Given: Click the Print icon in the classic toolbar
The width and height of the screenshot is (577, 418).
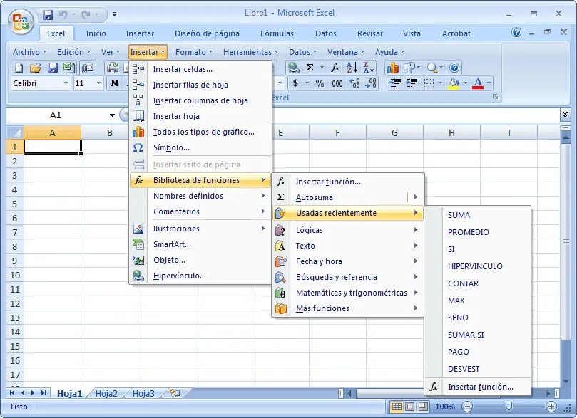Looking at the screenshot, I should [112, 68].
